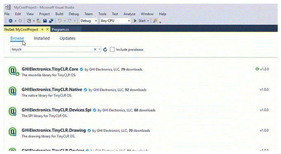Screen dimensions: 281x154
Task: Open the Test menu
Action: click(x=115, y=14)
